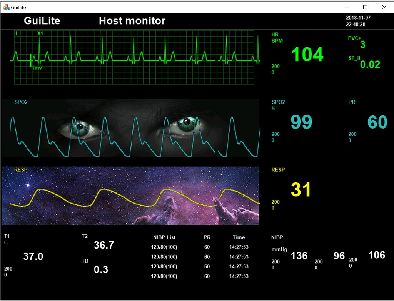Maximize the GuiLite window
The width and height of the screenshot is (394, 301).
[x=366, y=7]
